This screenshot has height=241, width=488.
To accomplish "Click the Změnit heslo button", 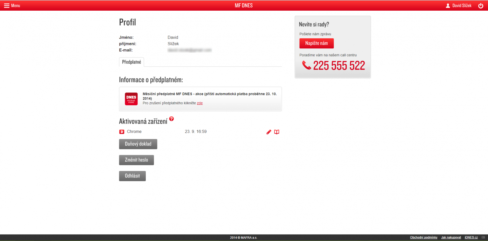I will coord(136,160).
